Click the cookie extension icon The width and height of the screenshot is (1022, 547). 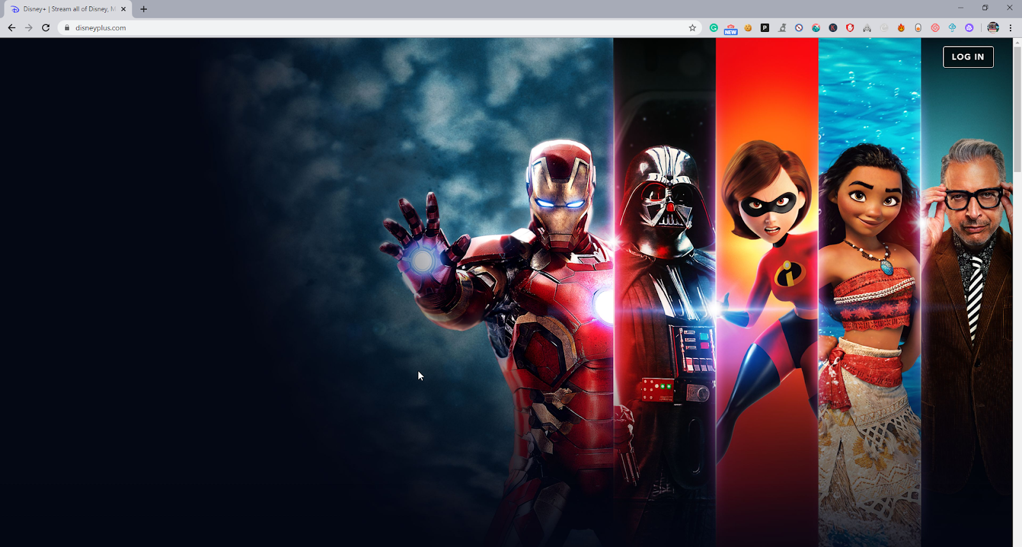[748, 27]
